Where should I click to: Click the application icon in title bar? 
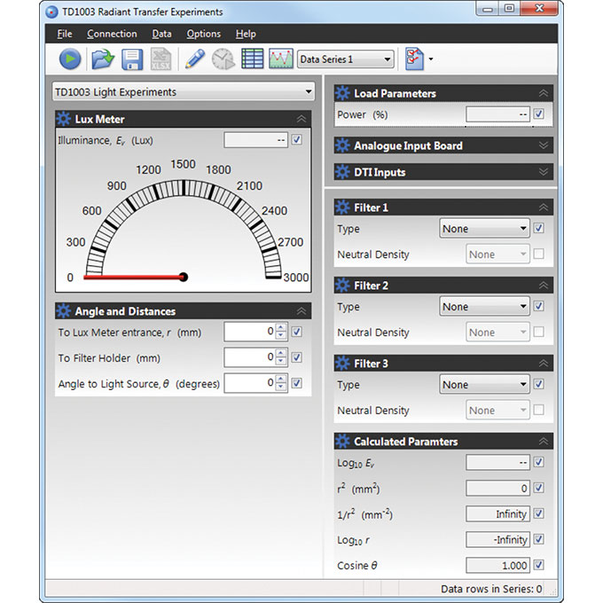(52, 12)
